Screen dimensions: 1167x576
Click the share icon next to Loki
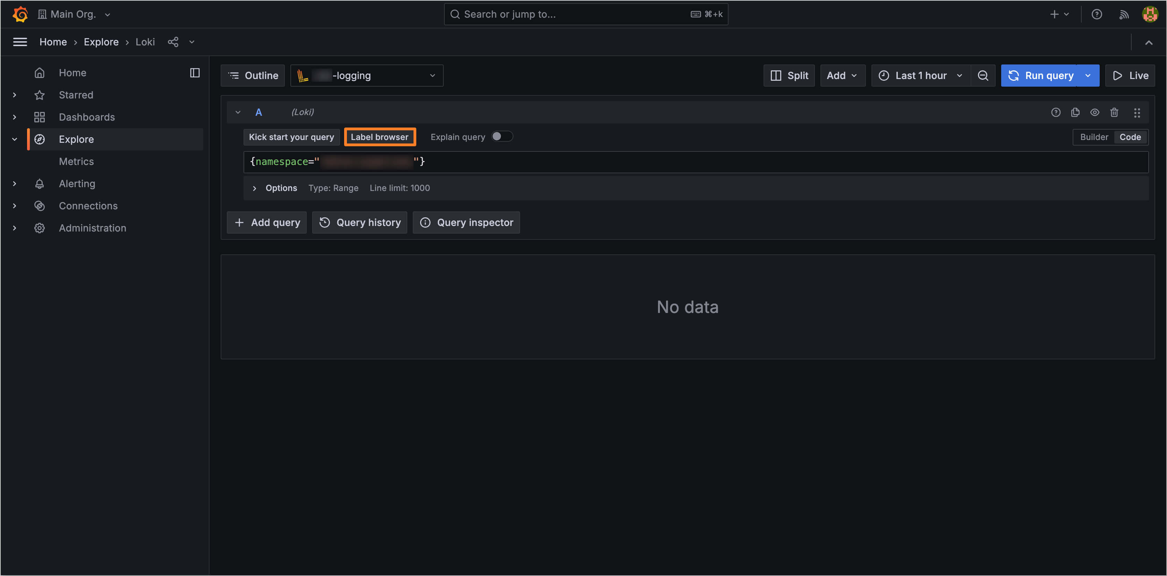173,42
